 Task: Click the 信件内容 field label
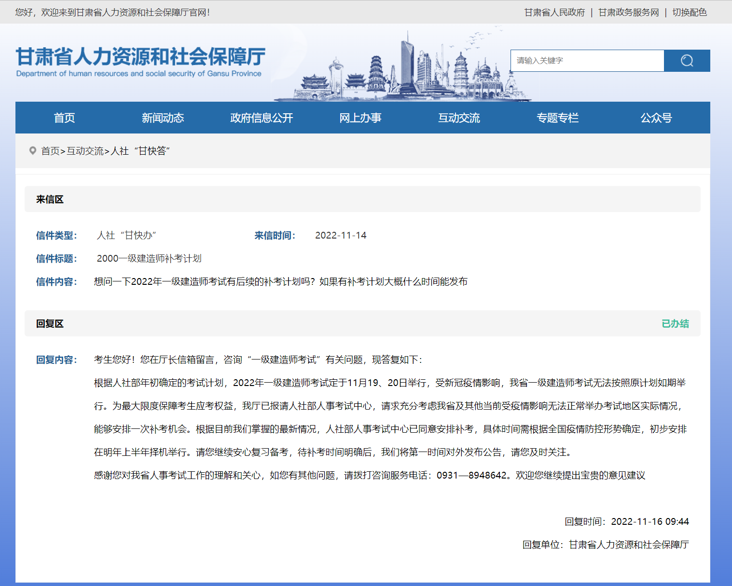click(x=56, y=281)
